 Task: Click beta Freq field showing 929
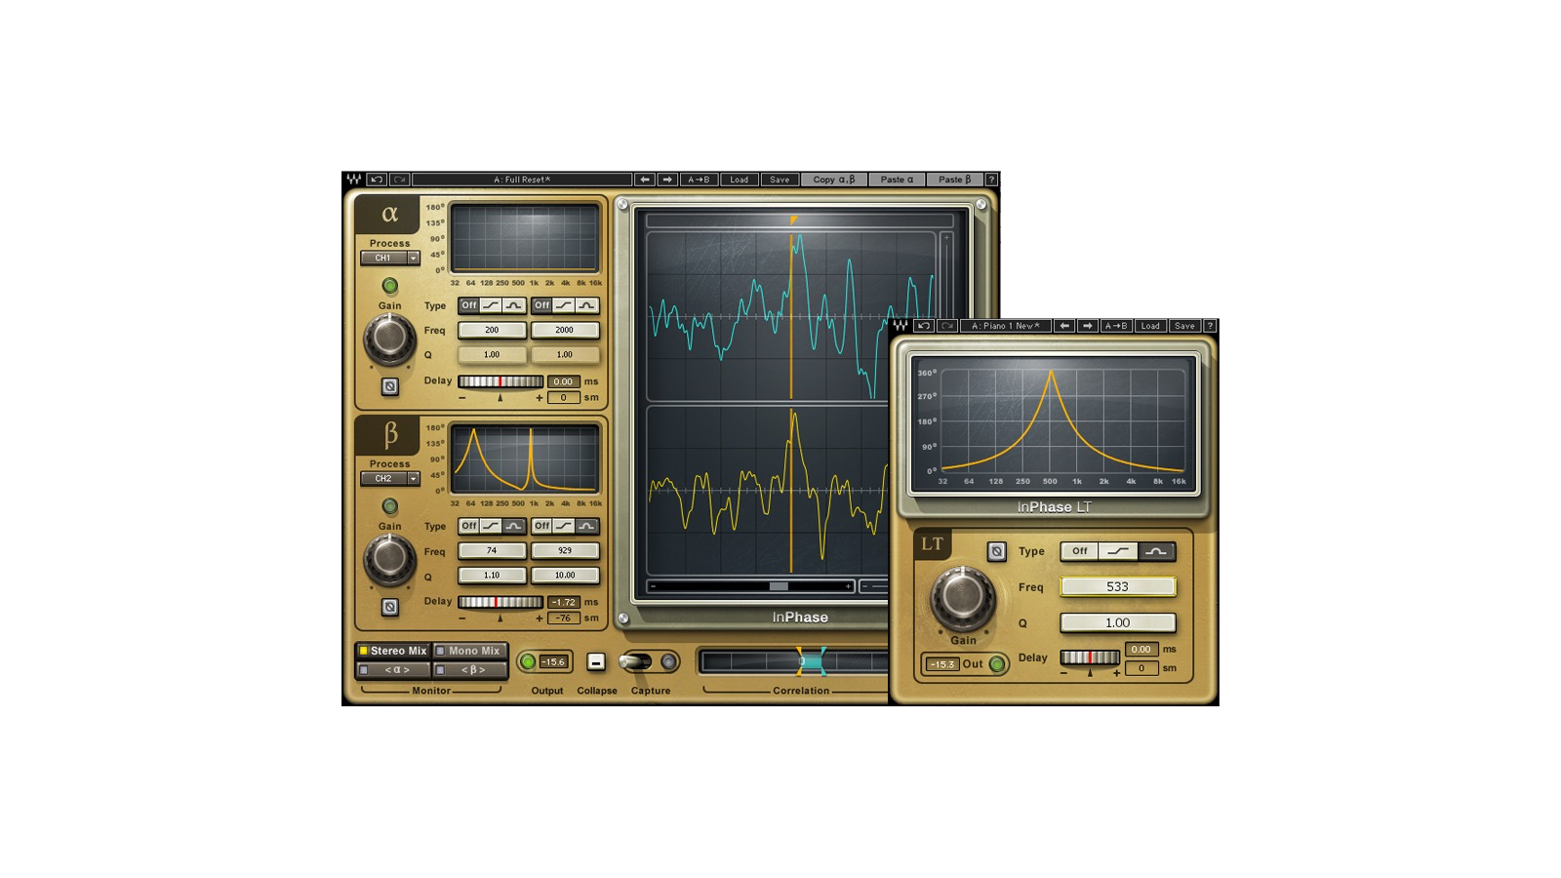pos(565,551)
